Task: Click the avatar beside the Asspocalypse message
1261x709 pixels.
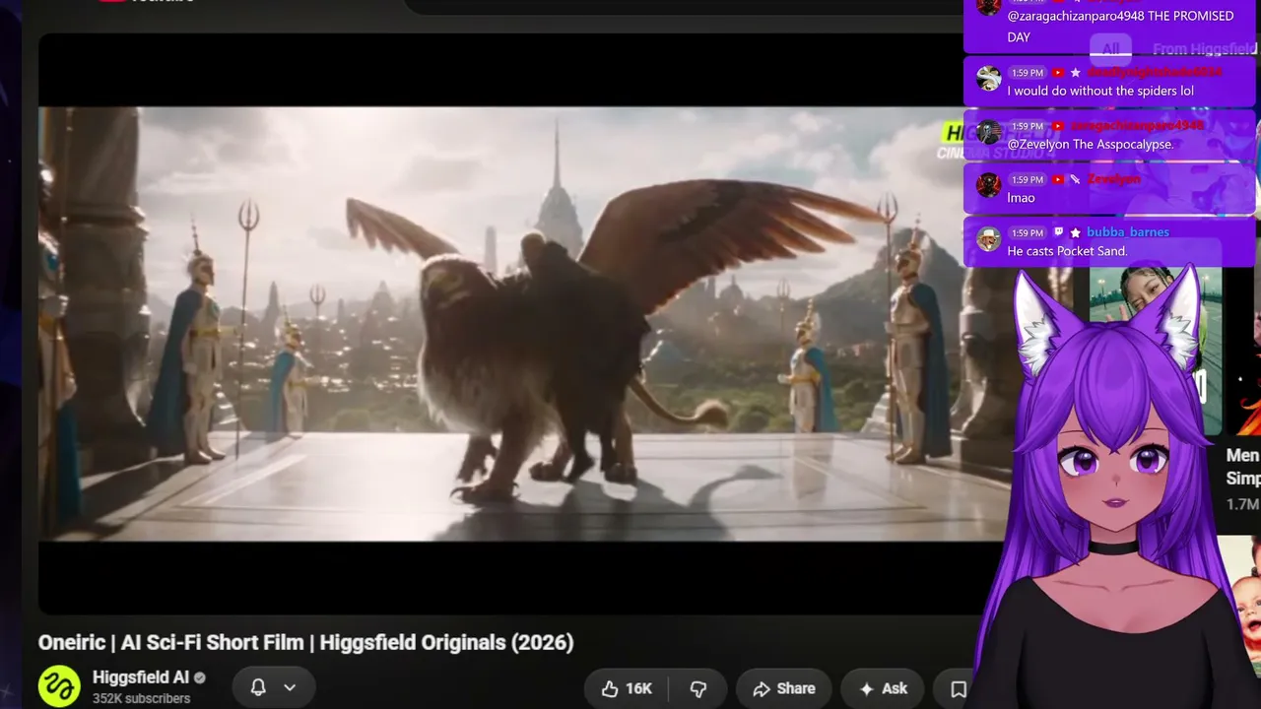Action: tap(989, 131)
